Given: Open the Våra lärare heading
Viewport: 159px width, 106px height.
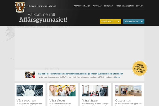Looking at the screenshot, I should [x=90, y=100].
